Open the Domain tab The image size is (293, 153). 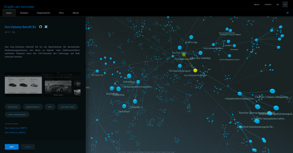24,13
